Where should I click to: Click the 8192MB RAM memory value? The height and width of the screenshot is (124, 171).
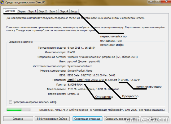75,85
